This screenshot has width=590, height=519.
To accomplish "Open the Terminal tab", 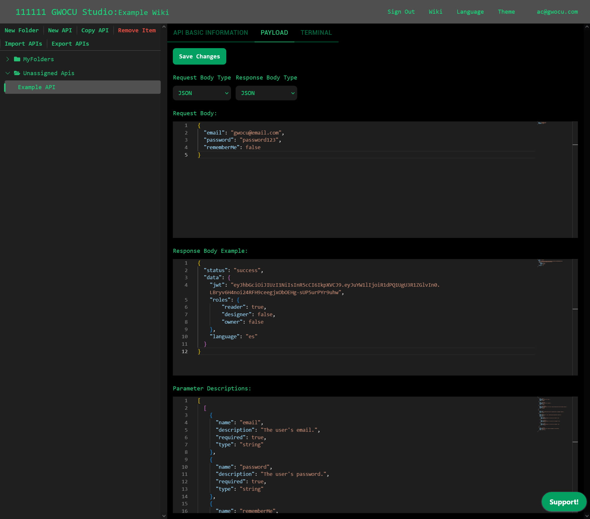I will tap(316, 33).
